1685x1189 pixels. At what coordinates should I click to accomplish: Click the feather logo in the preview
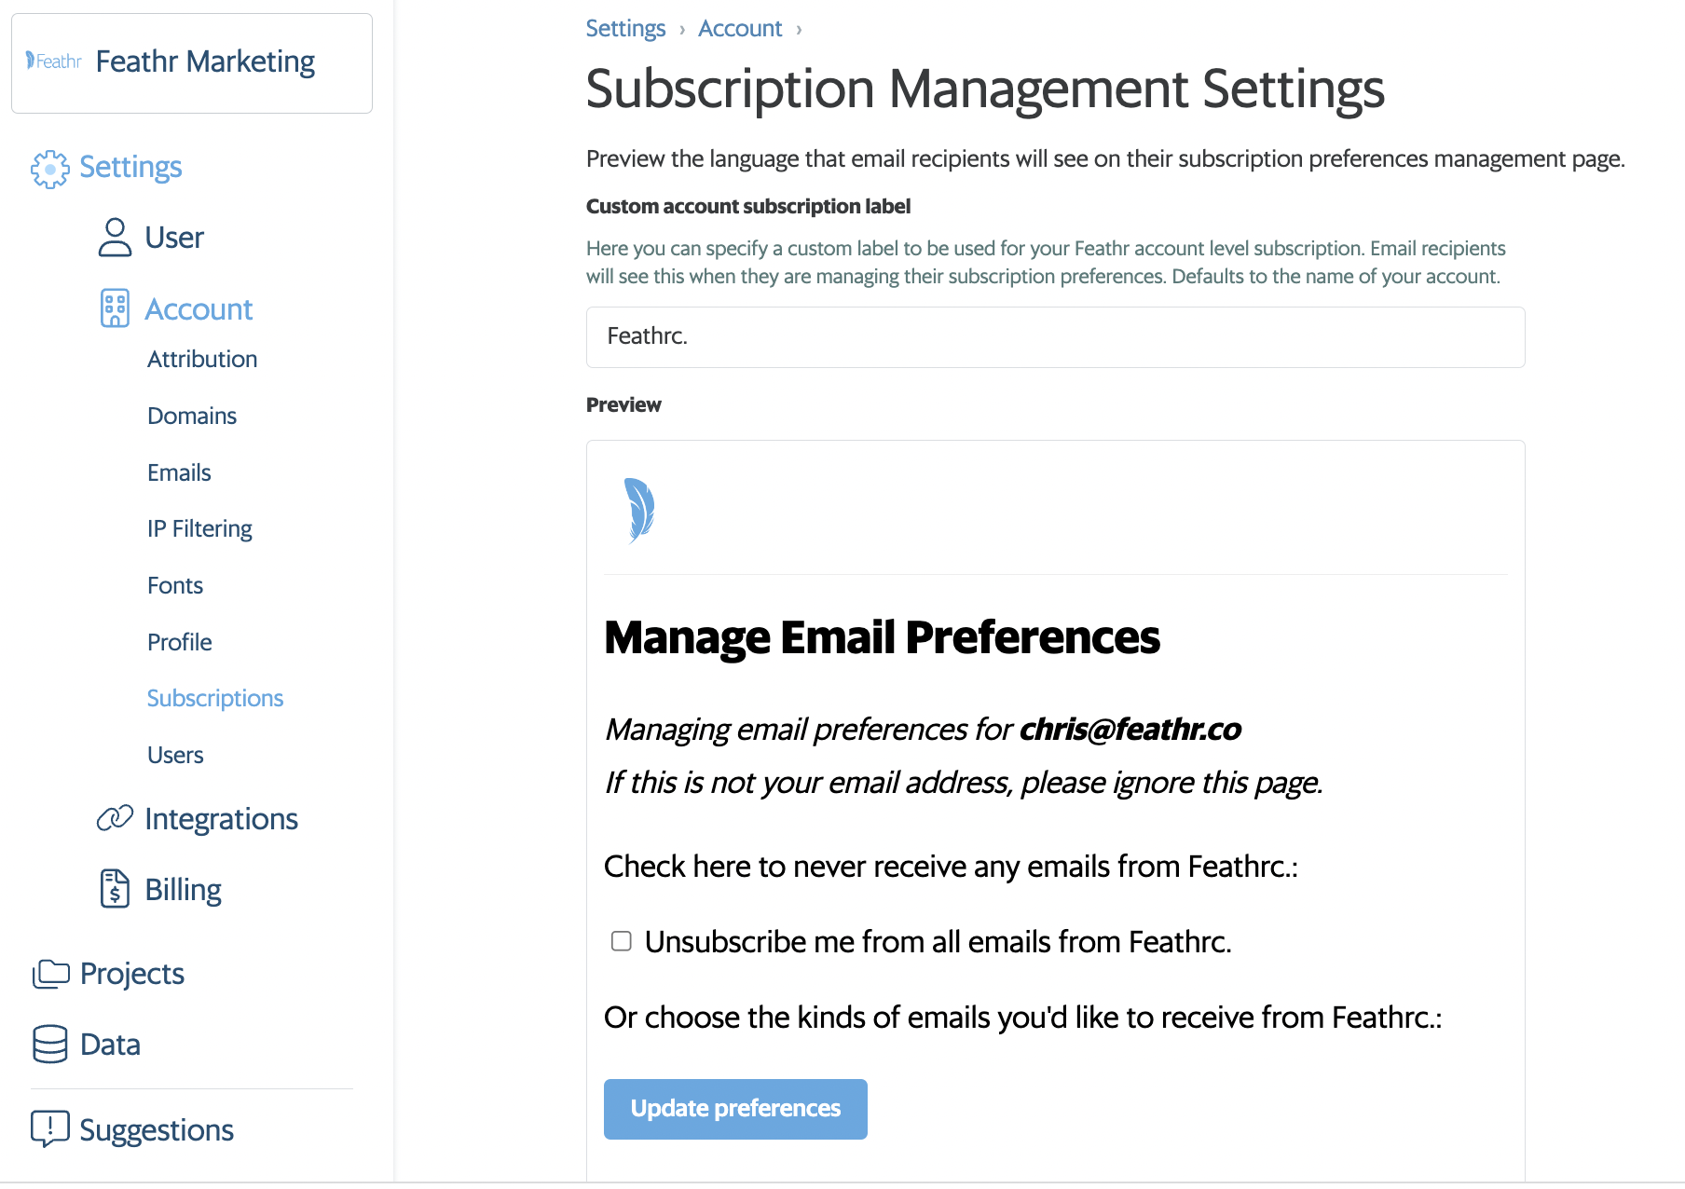(639, 510)
